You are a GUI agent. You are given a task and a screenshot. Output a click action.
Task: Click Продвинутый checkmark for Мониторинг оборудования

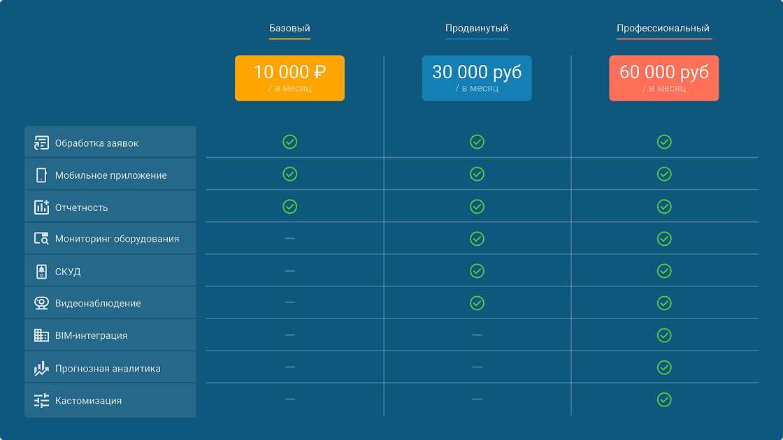(477, 238)
